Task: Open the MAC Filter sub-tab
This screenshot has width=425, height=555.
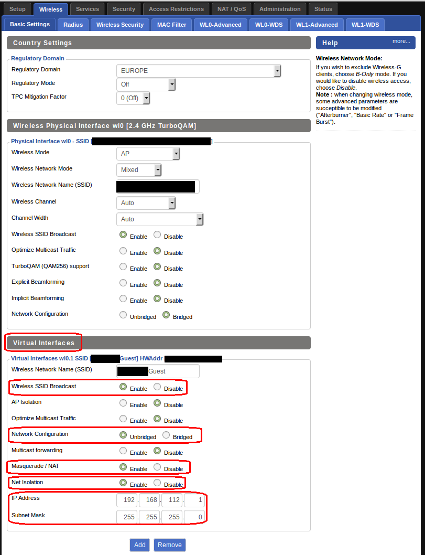Action: [171, 25]
